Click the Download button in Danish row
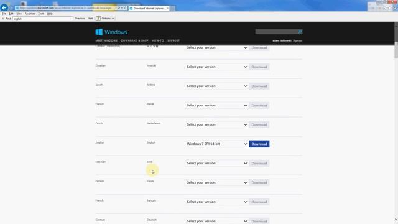 (x=259, y=105)
